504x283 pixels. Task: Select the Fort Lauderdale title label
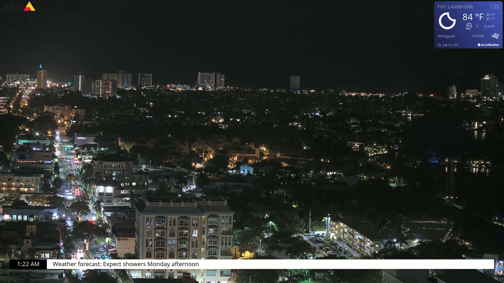click(x=455, y=6)
